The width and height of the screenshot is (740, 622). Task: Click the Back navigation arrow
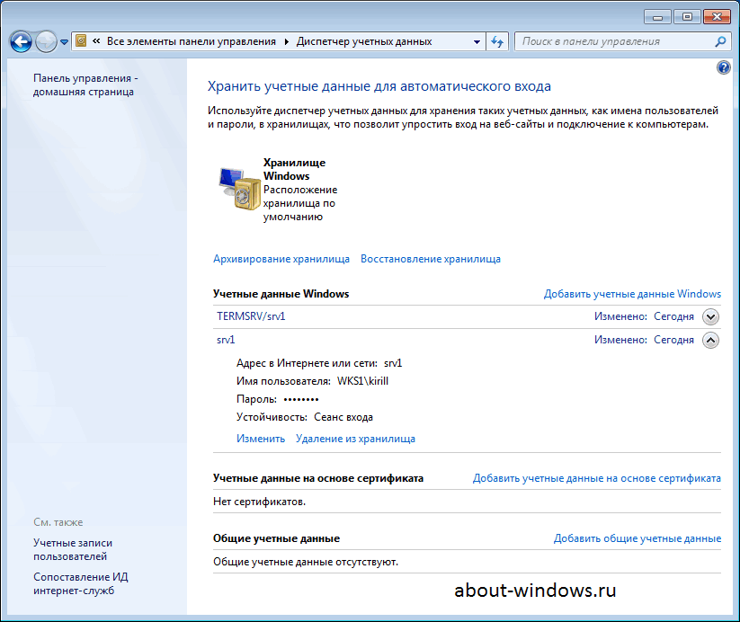coord(19,40)
